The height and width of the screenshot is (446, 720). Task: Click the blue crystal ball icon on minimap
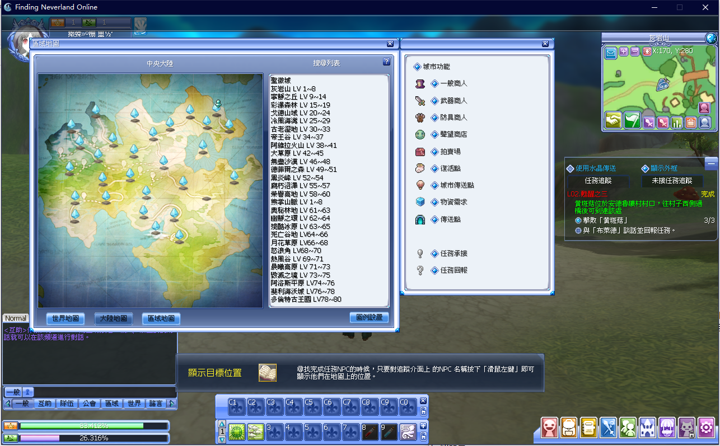point(705,123)
